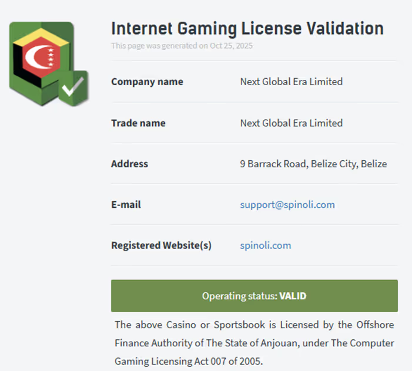Viewport: 412px width, 371px height.
Task: Click the green checkmark verification badge
Action: click(x=73, y=88)
